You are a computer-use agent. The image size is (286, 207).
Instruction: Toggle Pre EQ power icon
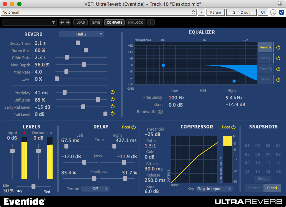[x=278, y=58]
